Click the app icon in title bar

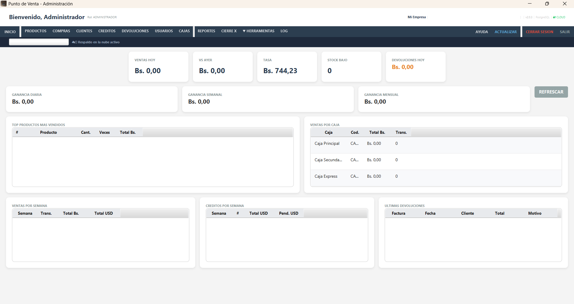[x=4, y=4]
